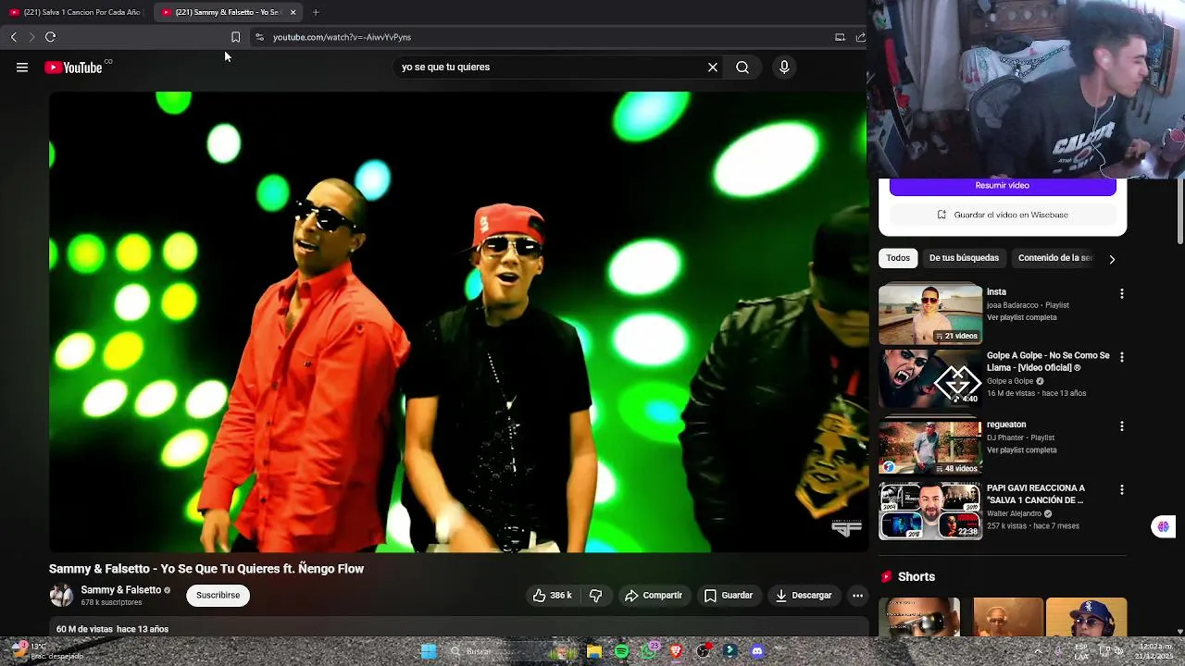This screenshot has height=666, width=1185.
Task: Click the 'Shorts' section heading
Action: [917, 577]
